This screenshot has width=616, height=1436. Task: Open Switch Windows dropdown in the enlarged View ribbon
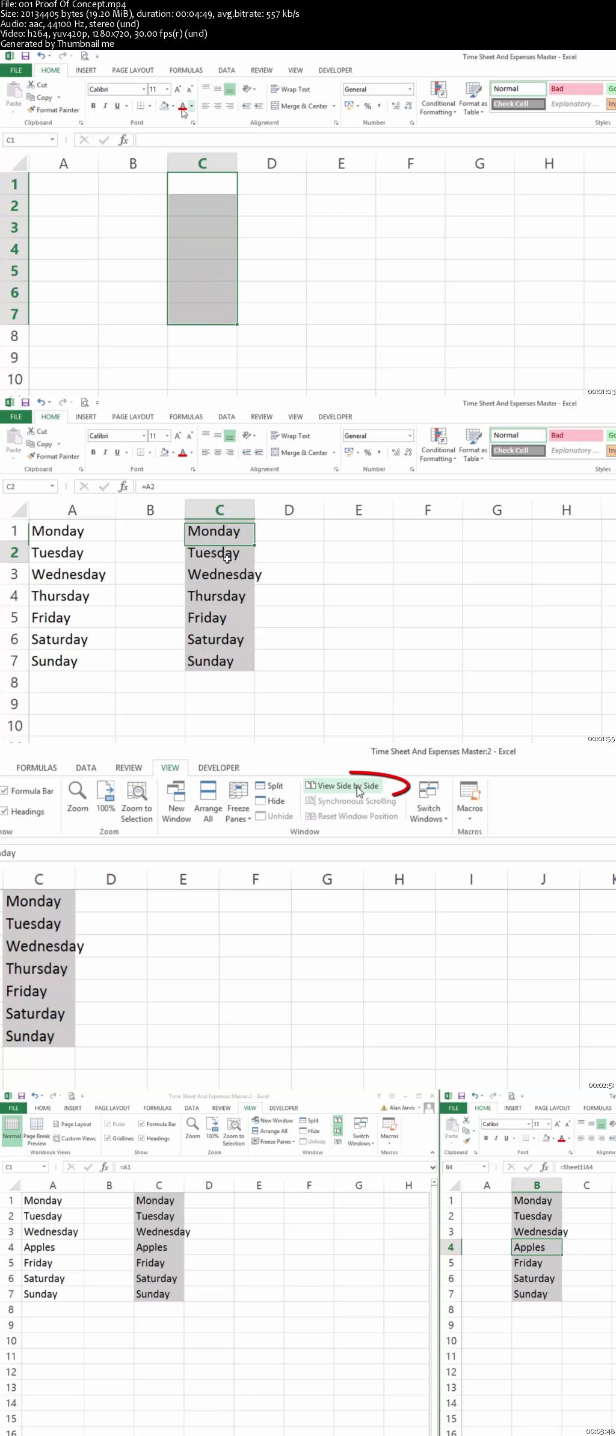pos(429,801)
